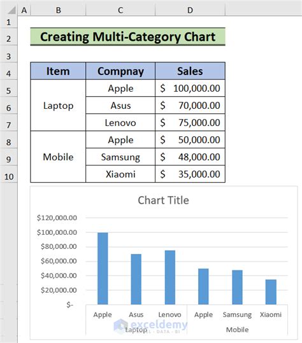
Task: Click the Creating Multi-Category Chart title cell
Action: pos(127,37)
